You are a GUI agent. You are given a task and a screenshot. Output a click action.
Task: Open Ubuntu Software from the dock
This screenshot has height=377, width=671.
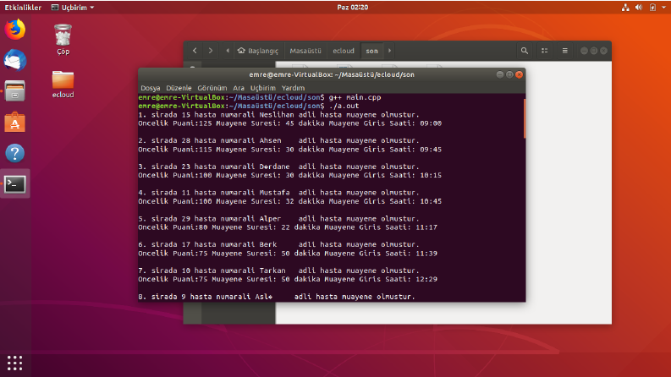click(15, 123)
